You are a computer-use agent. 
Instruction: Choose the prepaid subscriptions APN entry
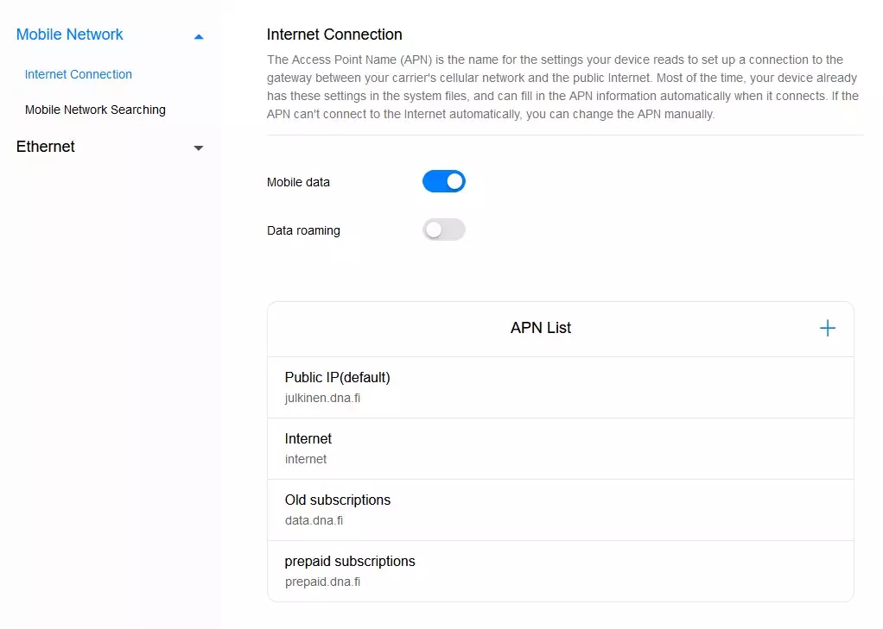(x=350, y=561)
